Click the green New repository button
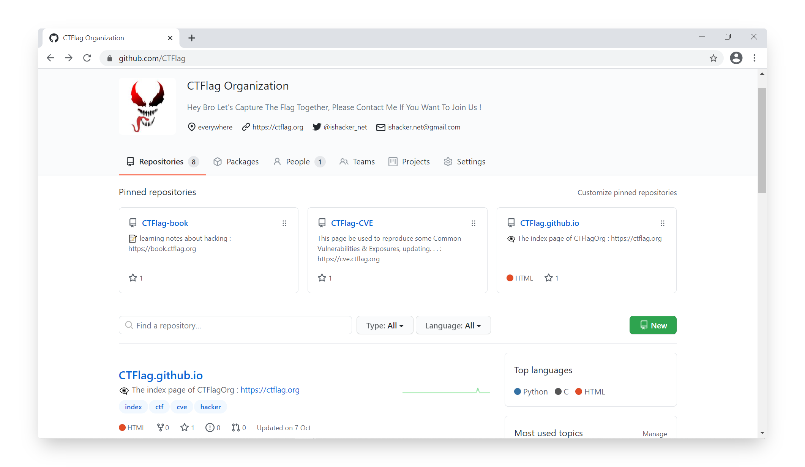Image resolution: width=805 pixels, height=467 pixels. [x=653, y=325]
